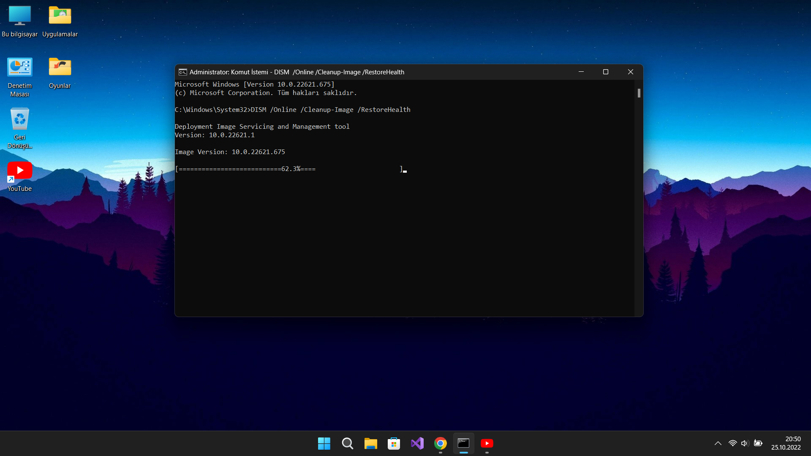Open Wi-Fi network quick settings
Viewport: 811px width, 456px height.
pyautogui.click(x=732, y=443)
